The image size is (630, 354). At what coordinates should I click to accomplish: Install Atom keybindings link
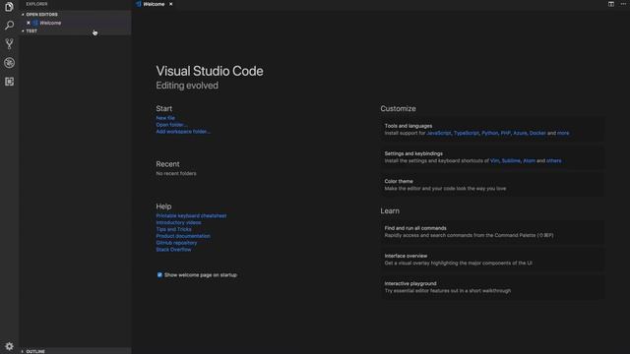pyautogui.click(x=530, y=161)
